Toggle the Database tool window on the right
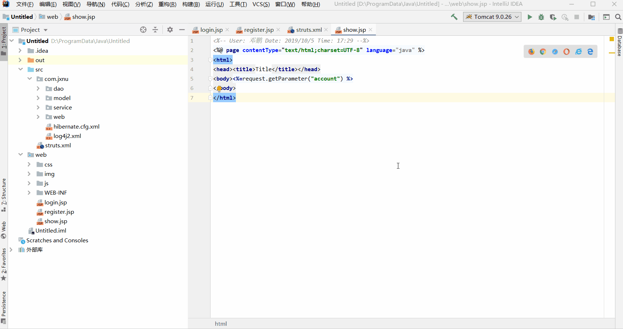 click(x=619, y=43)
